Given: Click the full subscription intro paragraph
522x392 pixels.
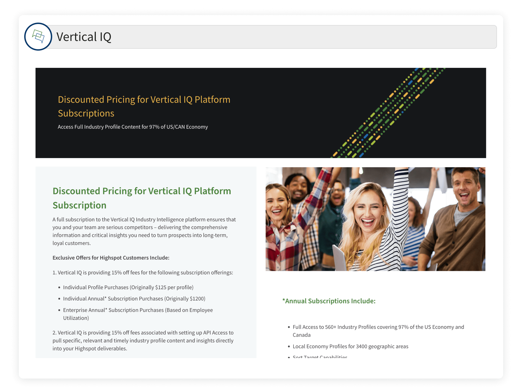Looking at the screenshot, I should (144, 231).
